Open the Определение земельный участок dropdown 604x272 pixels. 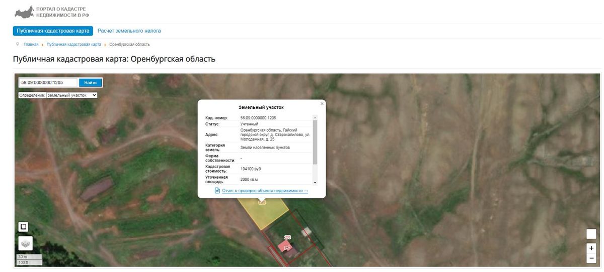tap(71, 95)
